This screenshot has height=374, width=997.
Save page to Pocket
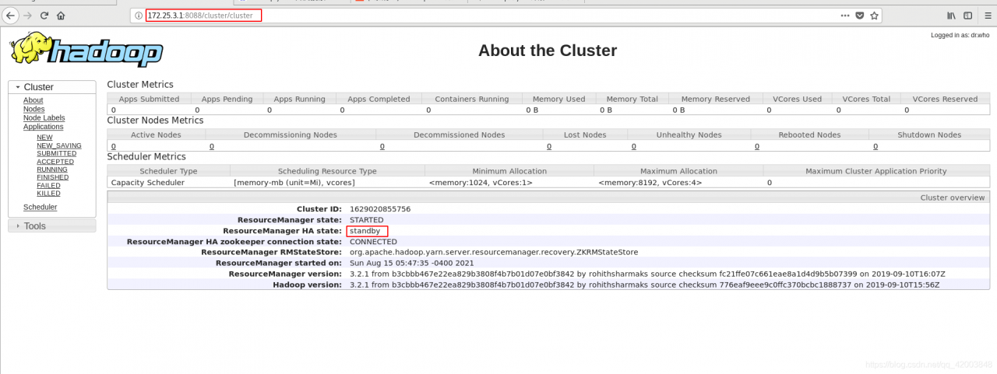(x=860, y=16)
